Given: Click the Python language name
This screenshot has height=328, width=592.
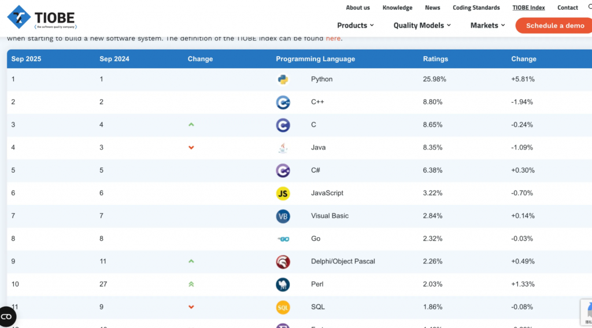Looking at the screenshot, I should coord(321,79).
